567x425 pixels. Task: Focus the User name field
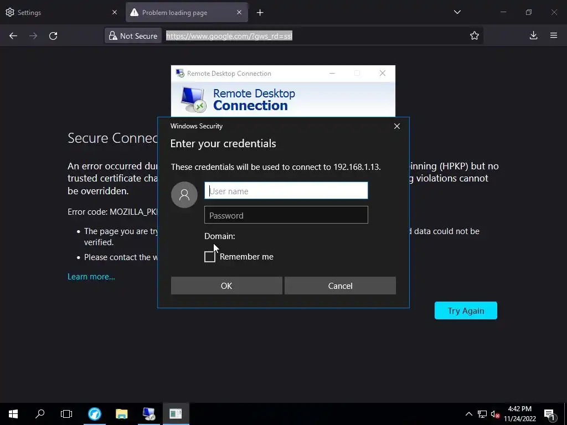tap(286, 190)
